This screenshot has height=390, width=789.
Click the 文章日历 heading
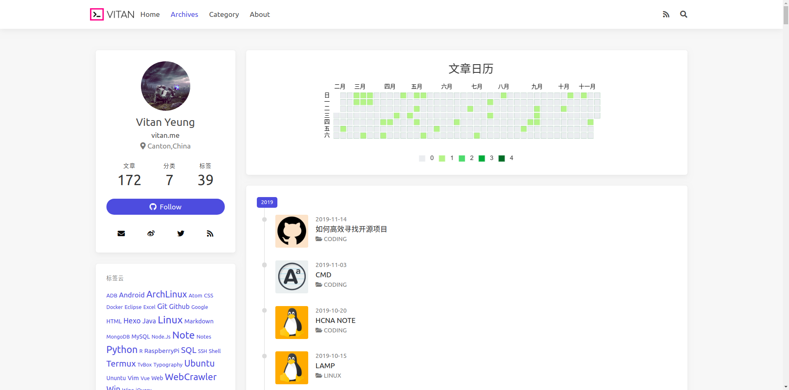click(x=471, y=69)
